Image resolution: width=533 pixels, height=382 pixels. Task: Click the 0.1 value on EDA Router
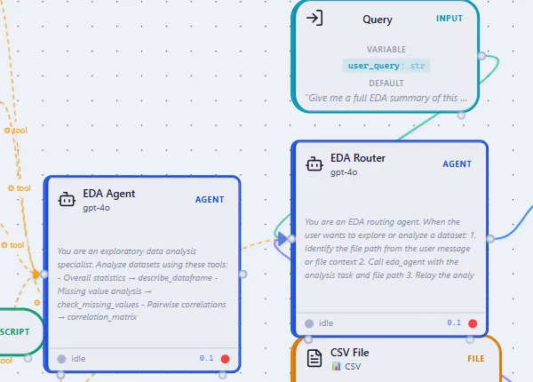pos(454,322)
